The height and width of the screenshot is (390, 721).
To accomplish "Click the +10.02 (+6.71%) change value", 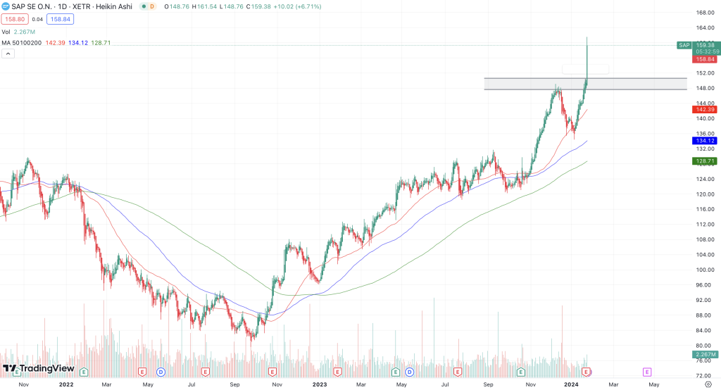I will point(297,6).
